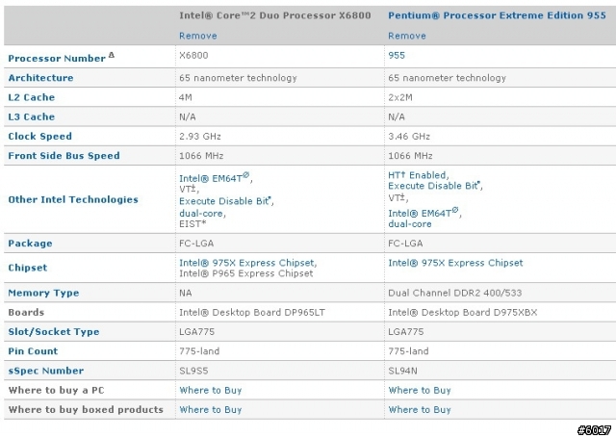Open the Chipset row label
This screenshot has width=616, height=438.
(x=28, y=268)
